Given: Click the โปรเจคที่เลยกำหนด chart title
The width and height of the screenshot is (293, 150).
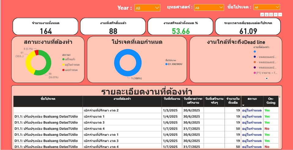Looking at the screenshot, I should click(137, 42).
